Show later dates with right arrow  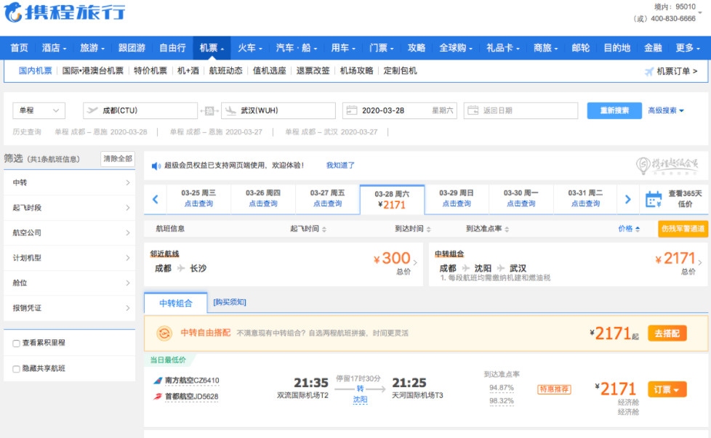pyautogui.click(x=628, y=199)
